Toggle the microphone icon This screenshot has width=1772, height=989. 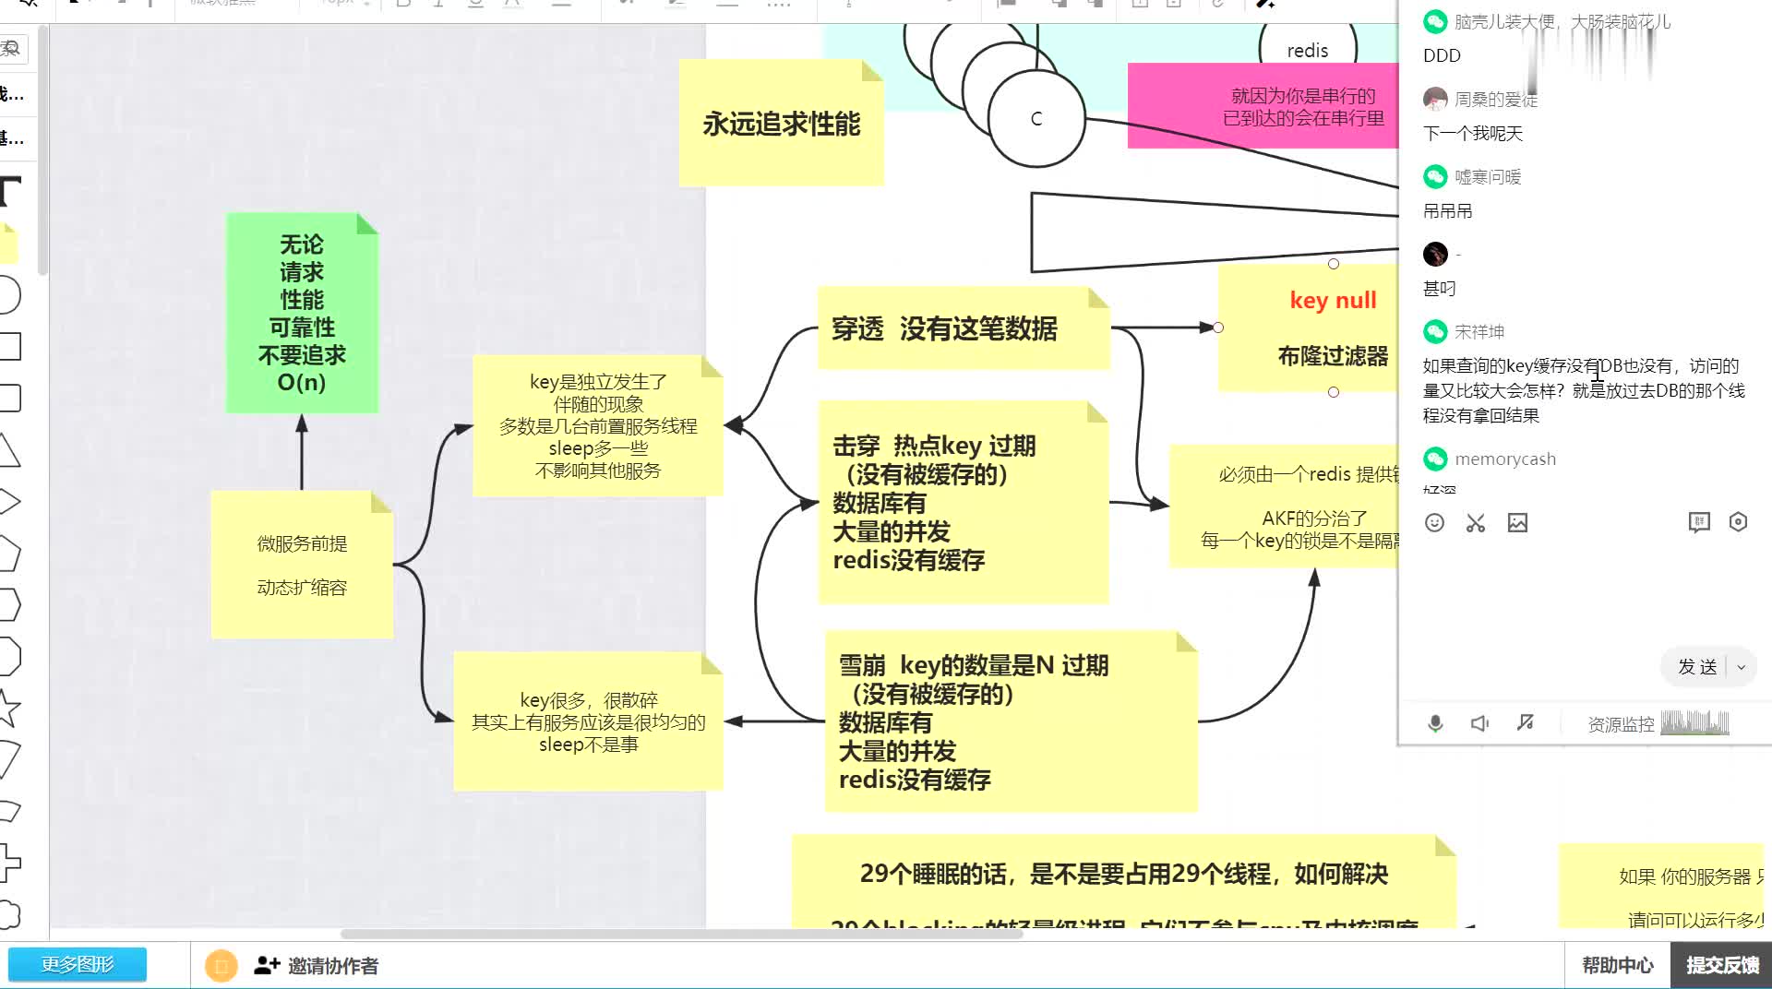point(1435,723)
